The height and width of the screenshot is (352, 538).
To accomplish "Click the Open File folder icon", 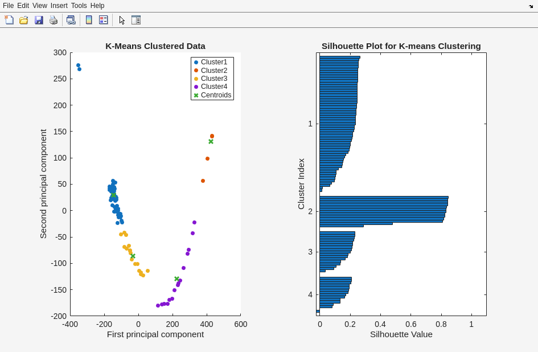I will pyautogui.click(x=24, y=20).
